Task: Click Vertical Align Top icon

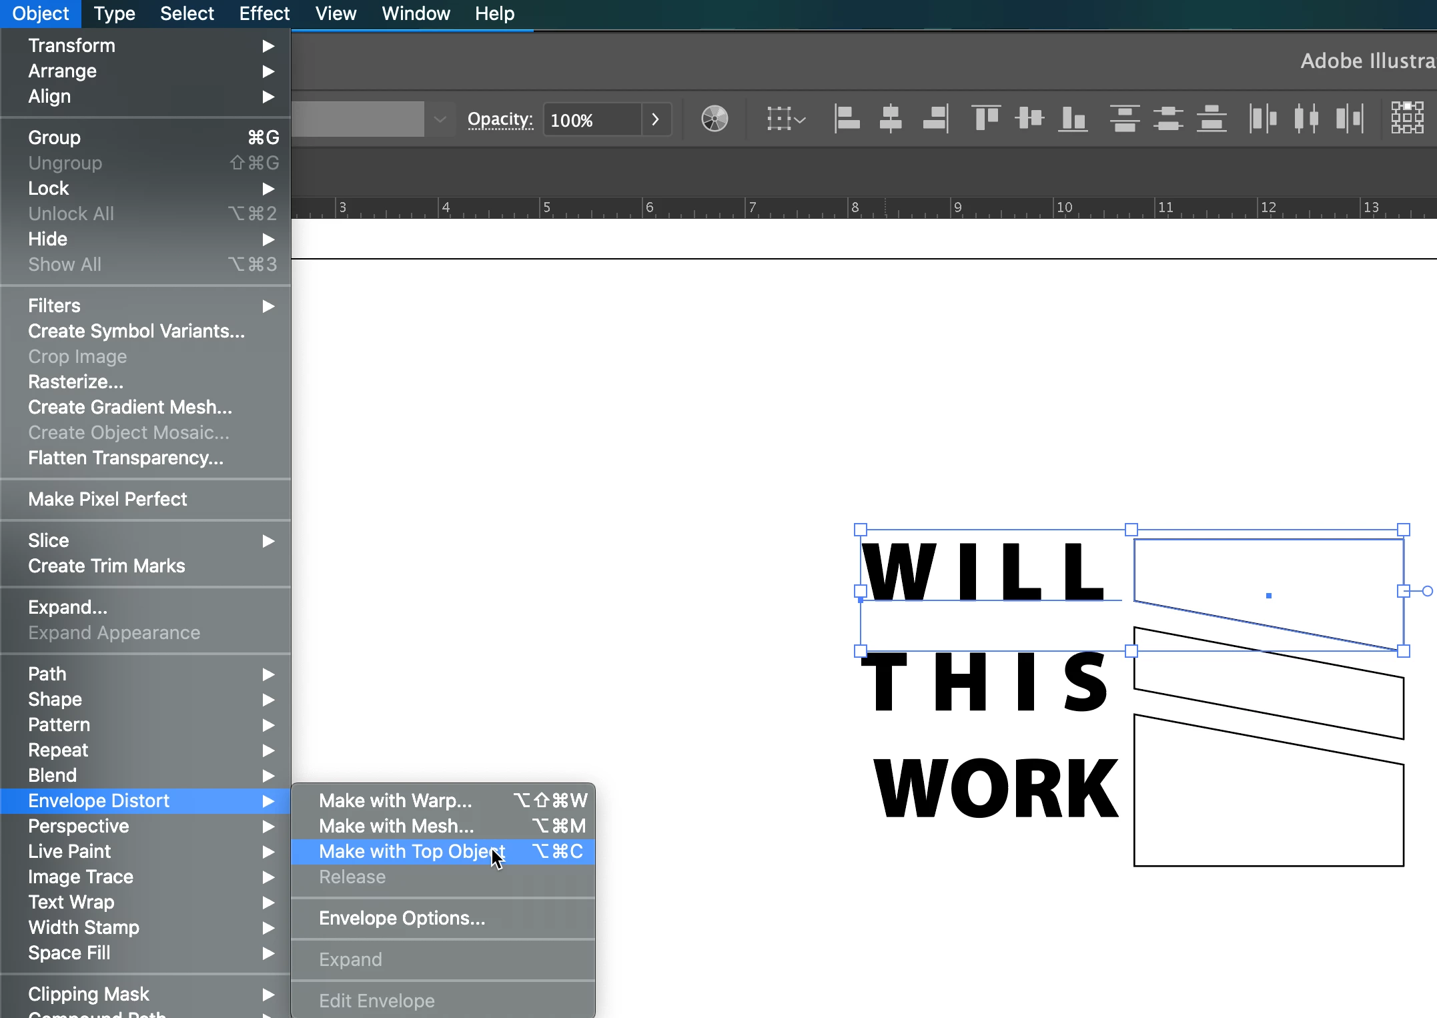Action: 985,119
